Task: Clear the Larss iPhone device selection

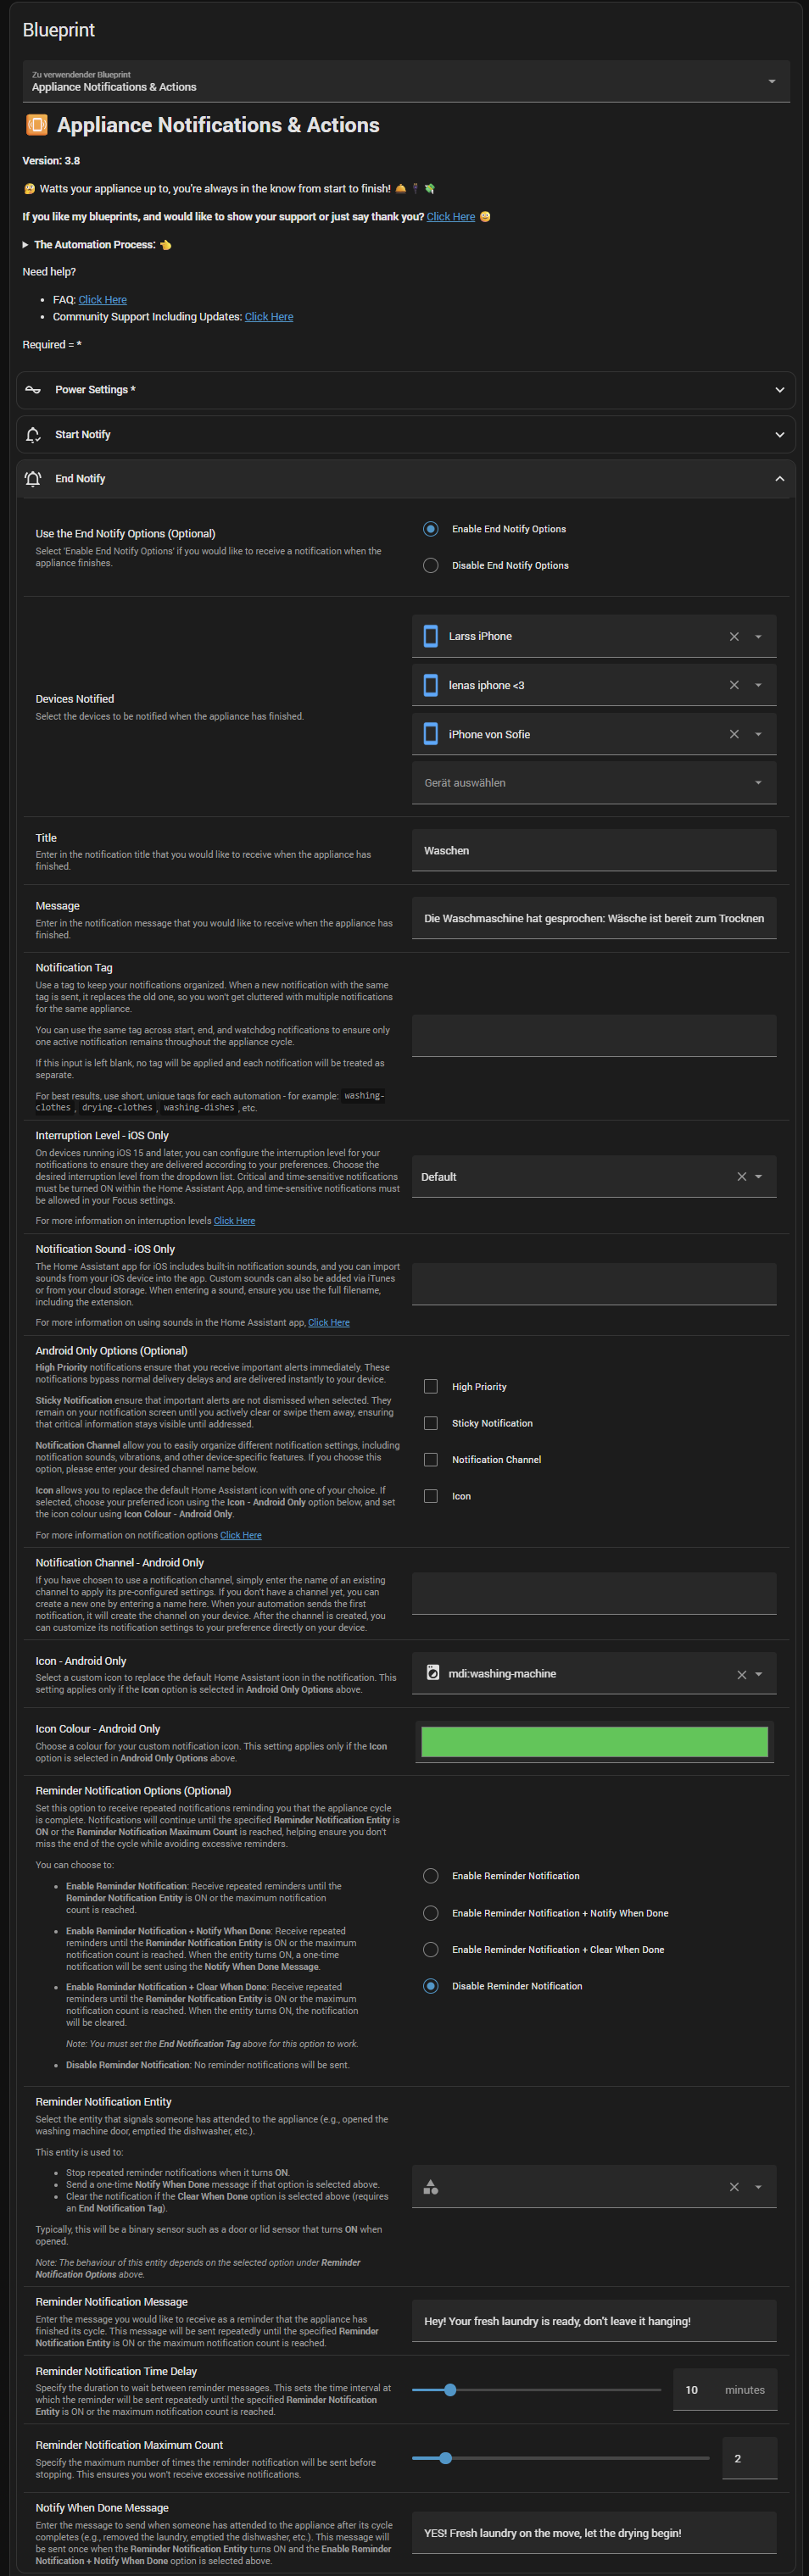Action: [733, 637]
